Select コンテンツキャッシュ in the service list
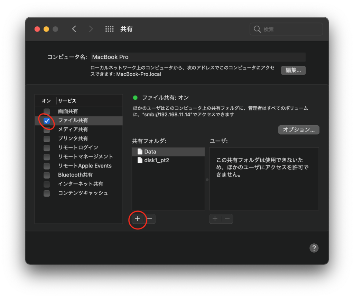Image resolution: width=354 pixels, height=298 pixels. pos(83,193)
